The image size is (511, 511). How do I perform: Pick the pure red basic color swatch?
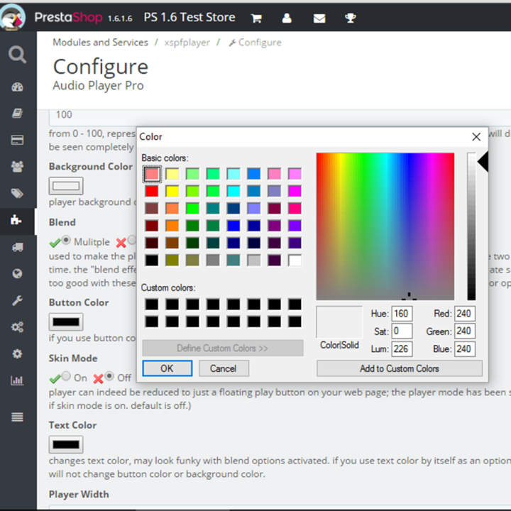[x=152, y=191]
